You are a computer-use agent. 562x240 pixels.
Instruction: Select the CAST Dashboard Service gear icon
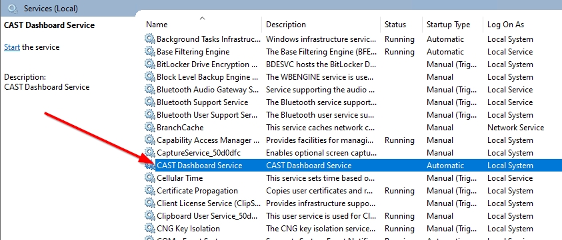[x=150, y=166]
